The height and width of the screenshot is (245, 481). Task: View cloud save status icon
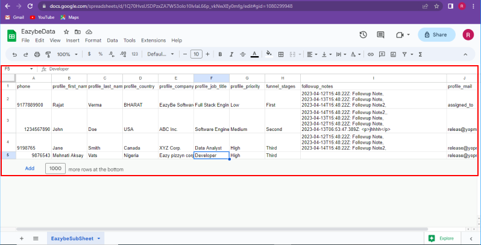point(89,31)
